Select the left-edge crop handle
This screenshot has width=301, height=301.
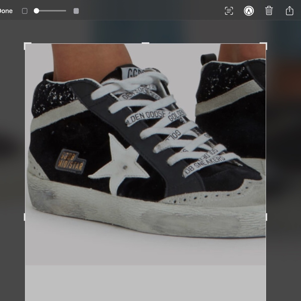24,217
